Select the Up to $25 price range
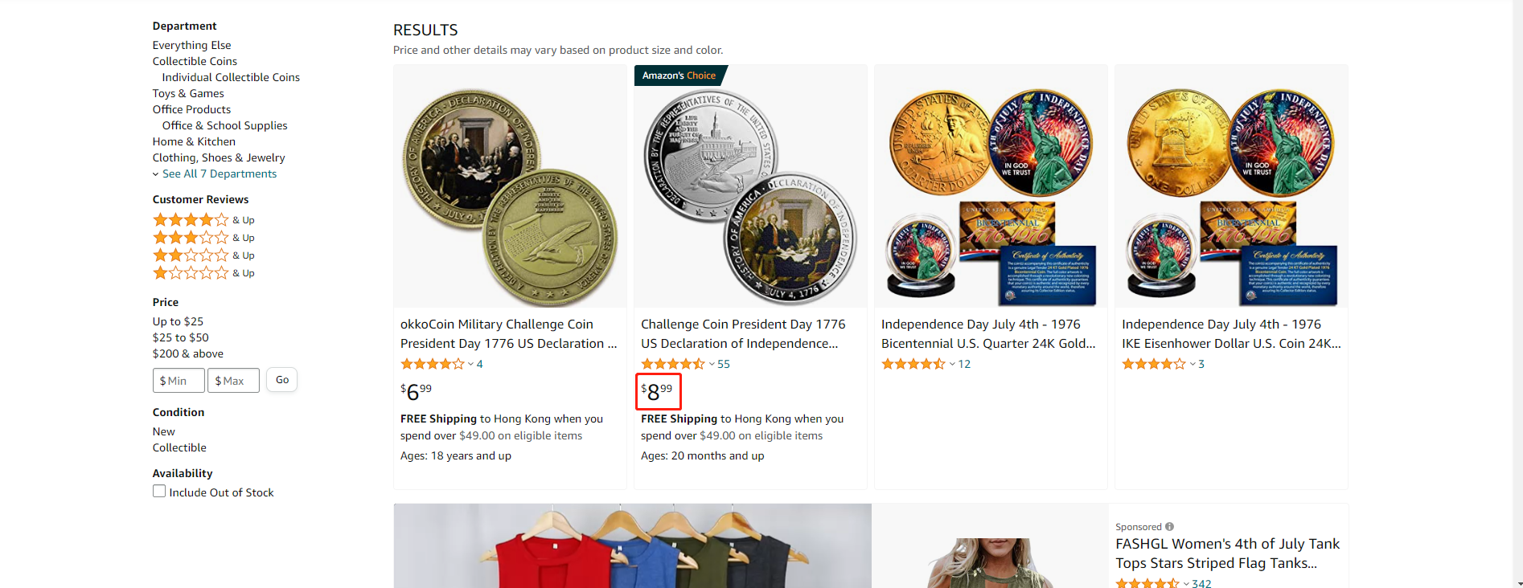 click(x=178, y=321)
